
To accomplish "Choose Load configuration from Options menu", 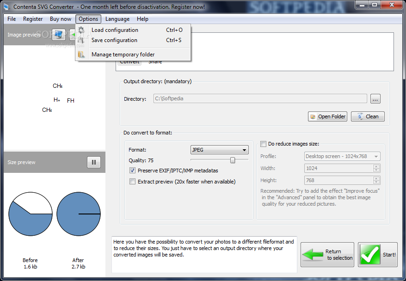I will click(133, 30).
